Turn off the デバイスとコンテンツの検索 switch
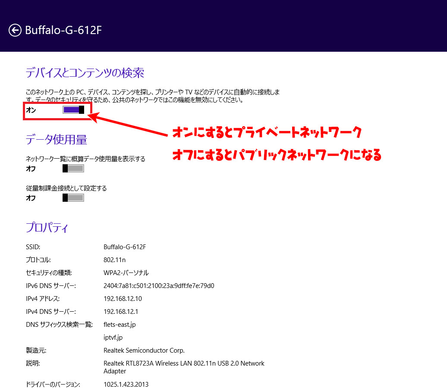Image resolution: width=447 pixels, height=388 pixels. point(73,110)
